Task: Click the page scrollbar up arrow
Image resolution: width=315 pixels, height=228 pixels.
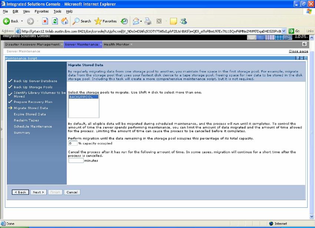Action: [312, 37]
